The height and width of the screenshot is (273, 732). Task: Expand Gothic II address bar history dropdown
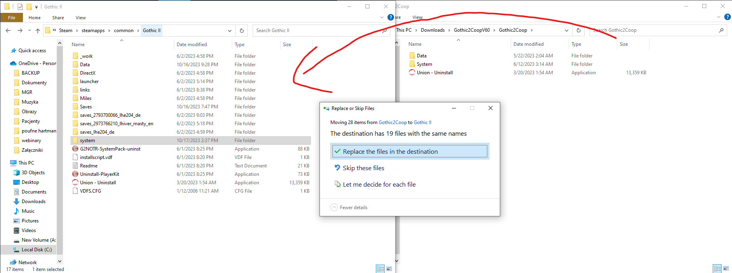tap(230, 31)
